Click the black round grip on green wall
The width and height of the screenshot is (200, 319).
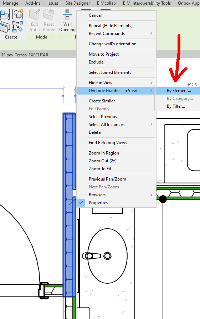[163, 199]
